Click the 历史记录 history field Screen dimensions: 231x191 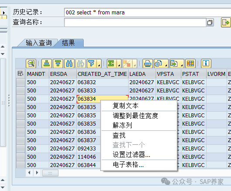147,12
